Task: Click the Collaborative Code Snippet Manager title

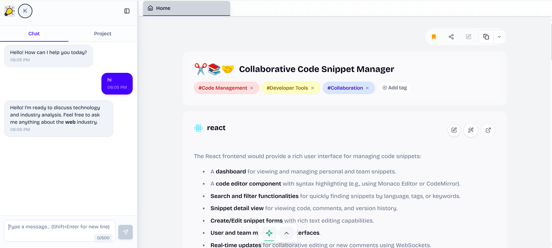Action: [316, 69]
